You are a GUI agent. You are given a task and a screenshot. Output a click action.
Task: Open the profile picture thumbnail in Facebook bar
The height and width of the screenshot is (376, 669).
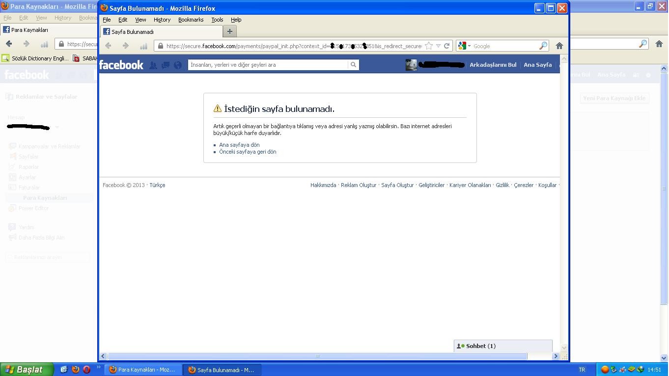tap(411, 65)
